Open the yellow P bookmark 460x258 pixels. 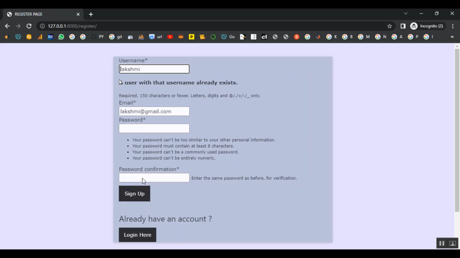(x=192, y=37)
